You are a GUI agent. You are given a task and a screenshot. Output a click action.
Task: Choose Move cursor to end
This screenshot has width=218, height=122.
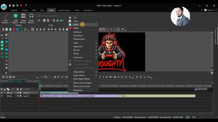(x=83, y=86)
